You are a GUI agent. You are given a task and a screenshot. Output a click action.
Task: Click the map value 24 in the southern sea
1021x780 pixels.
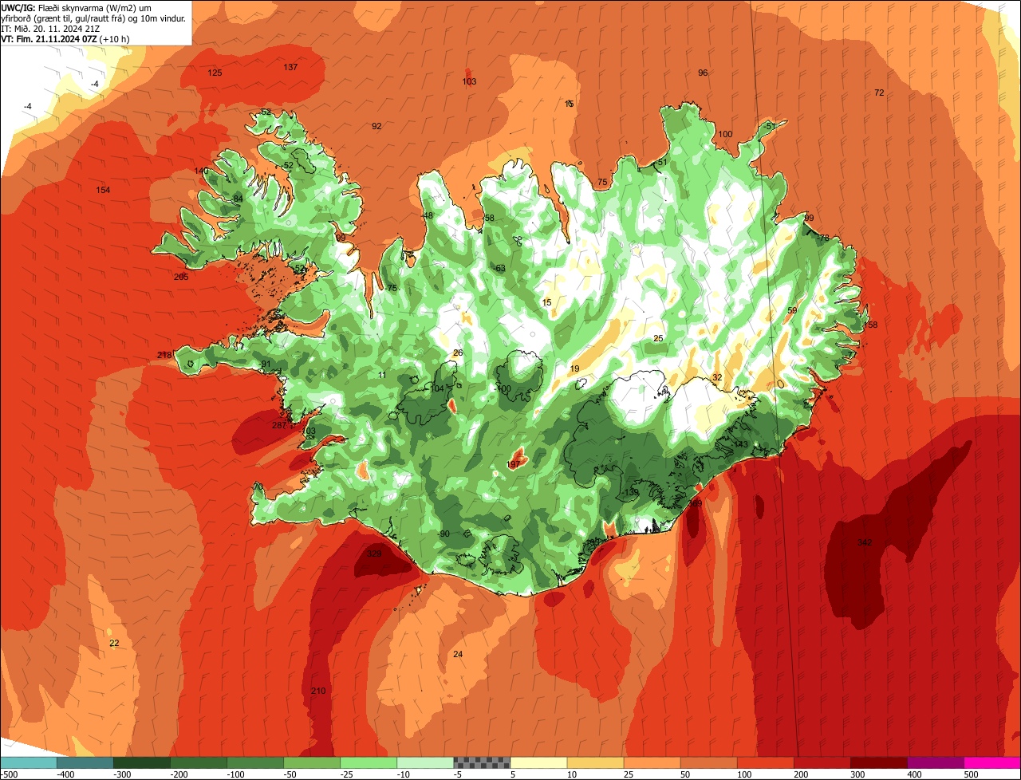[458, 654]
